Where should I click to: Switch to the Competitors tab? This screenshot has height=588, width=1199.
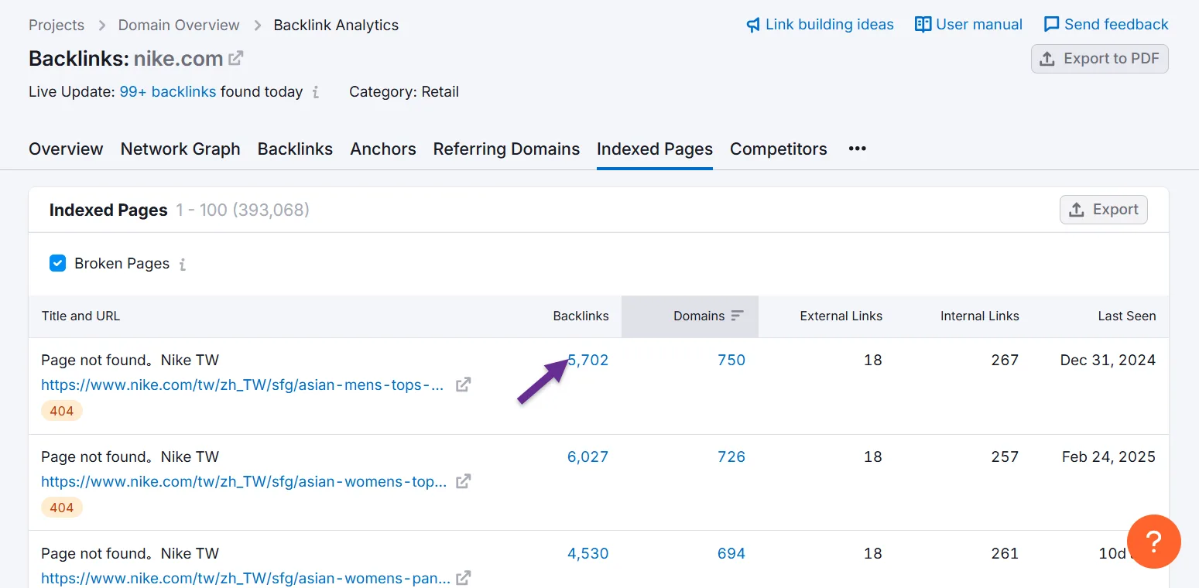pyautogui.click(x=779, y=149)
